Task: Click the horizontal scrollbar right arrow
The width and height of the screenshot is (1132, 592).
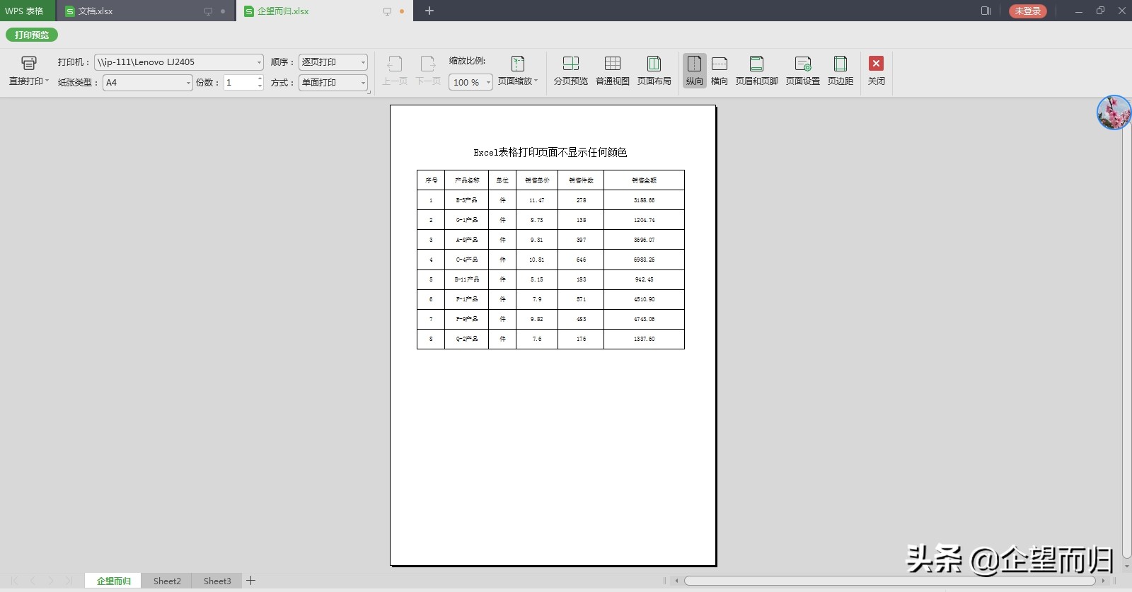Action: [1103, 581]
